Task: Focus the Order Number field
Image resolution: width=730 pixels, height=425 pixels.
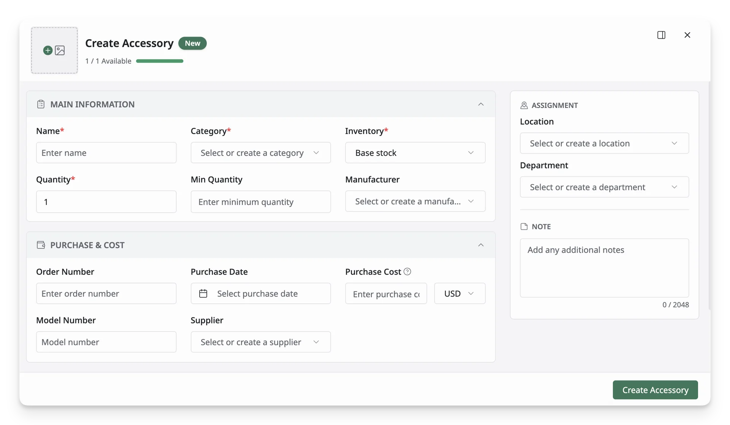Action: click(106, 293)
